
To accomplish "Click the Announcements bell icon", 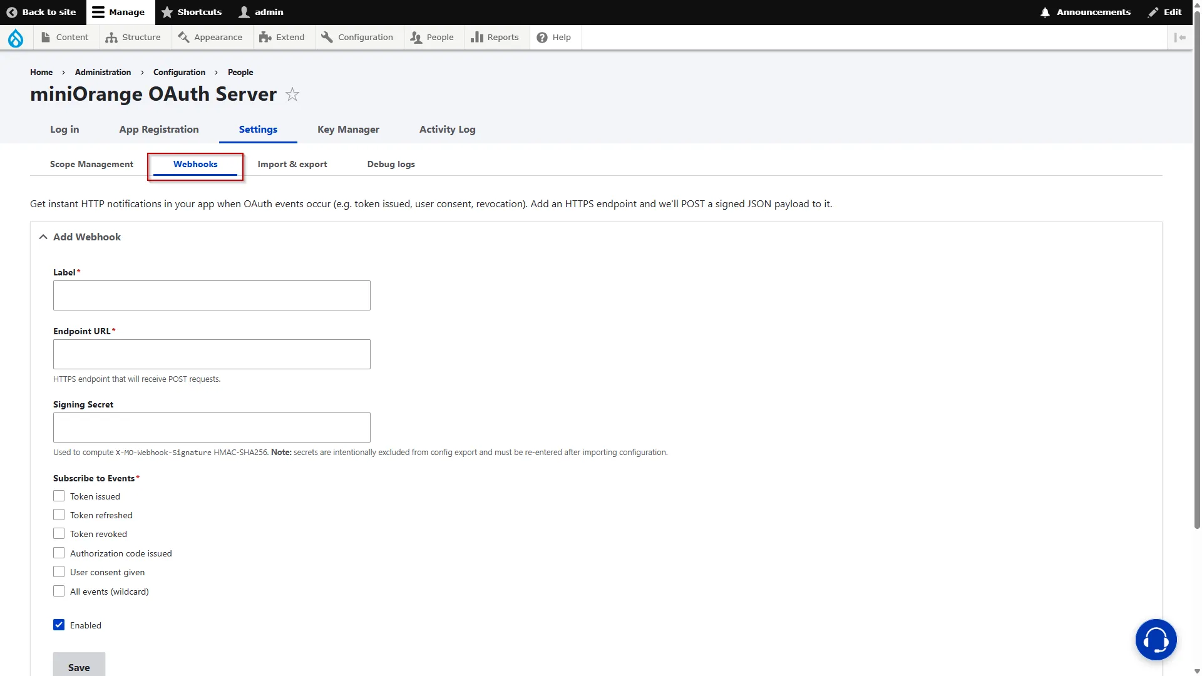I will coord(1045,12).
